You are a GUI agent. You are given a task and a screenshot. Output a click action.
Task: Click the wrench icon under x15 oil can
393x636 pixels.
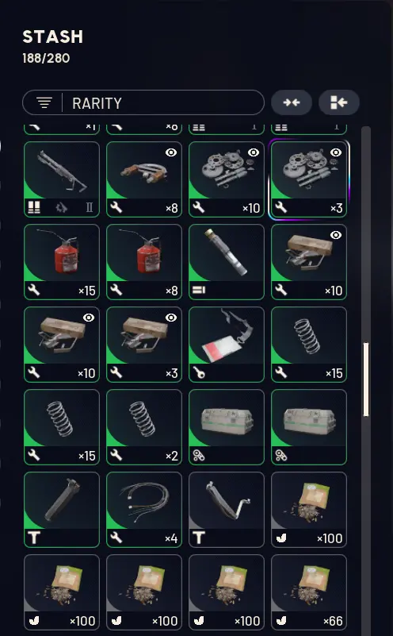(33, 290)
